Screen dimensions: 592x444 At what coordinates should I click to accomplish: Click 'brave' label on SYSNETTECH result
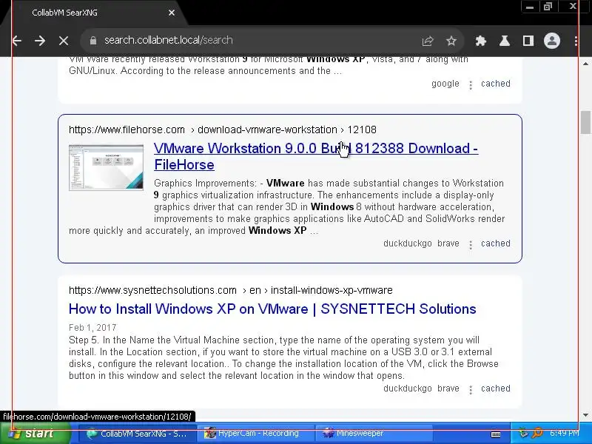pos(448,388)
